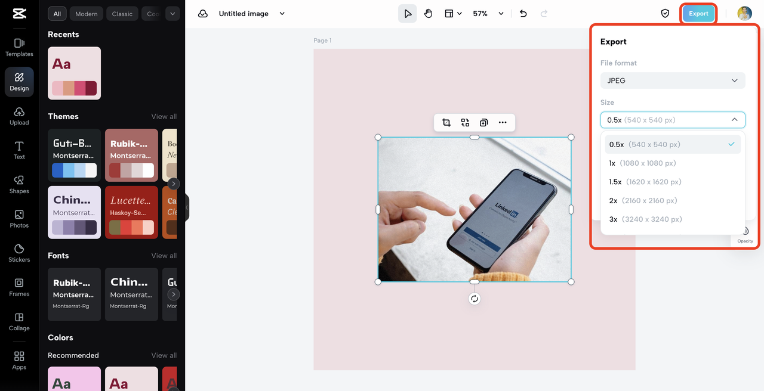Image resolution: width=764 pixels, height=391 pixels.
Task: Click the CapCut logo icon
Action: [19, 14]
